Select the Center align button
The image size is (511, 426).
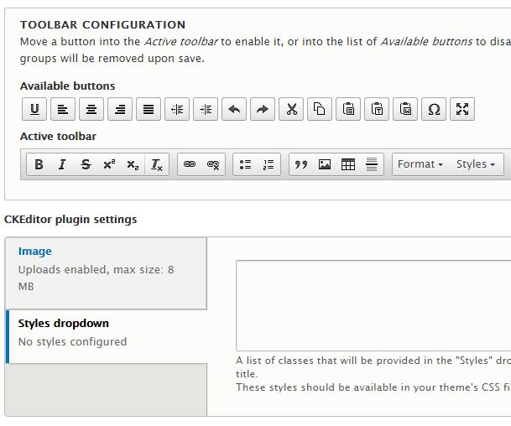coord(91,109)
